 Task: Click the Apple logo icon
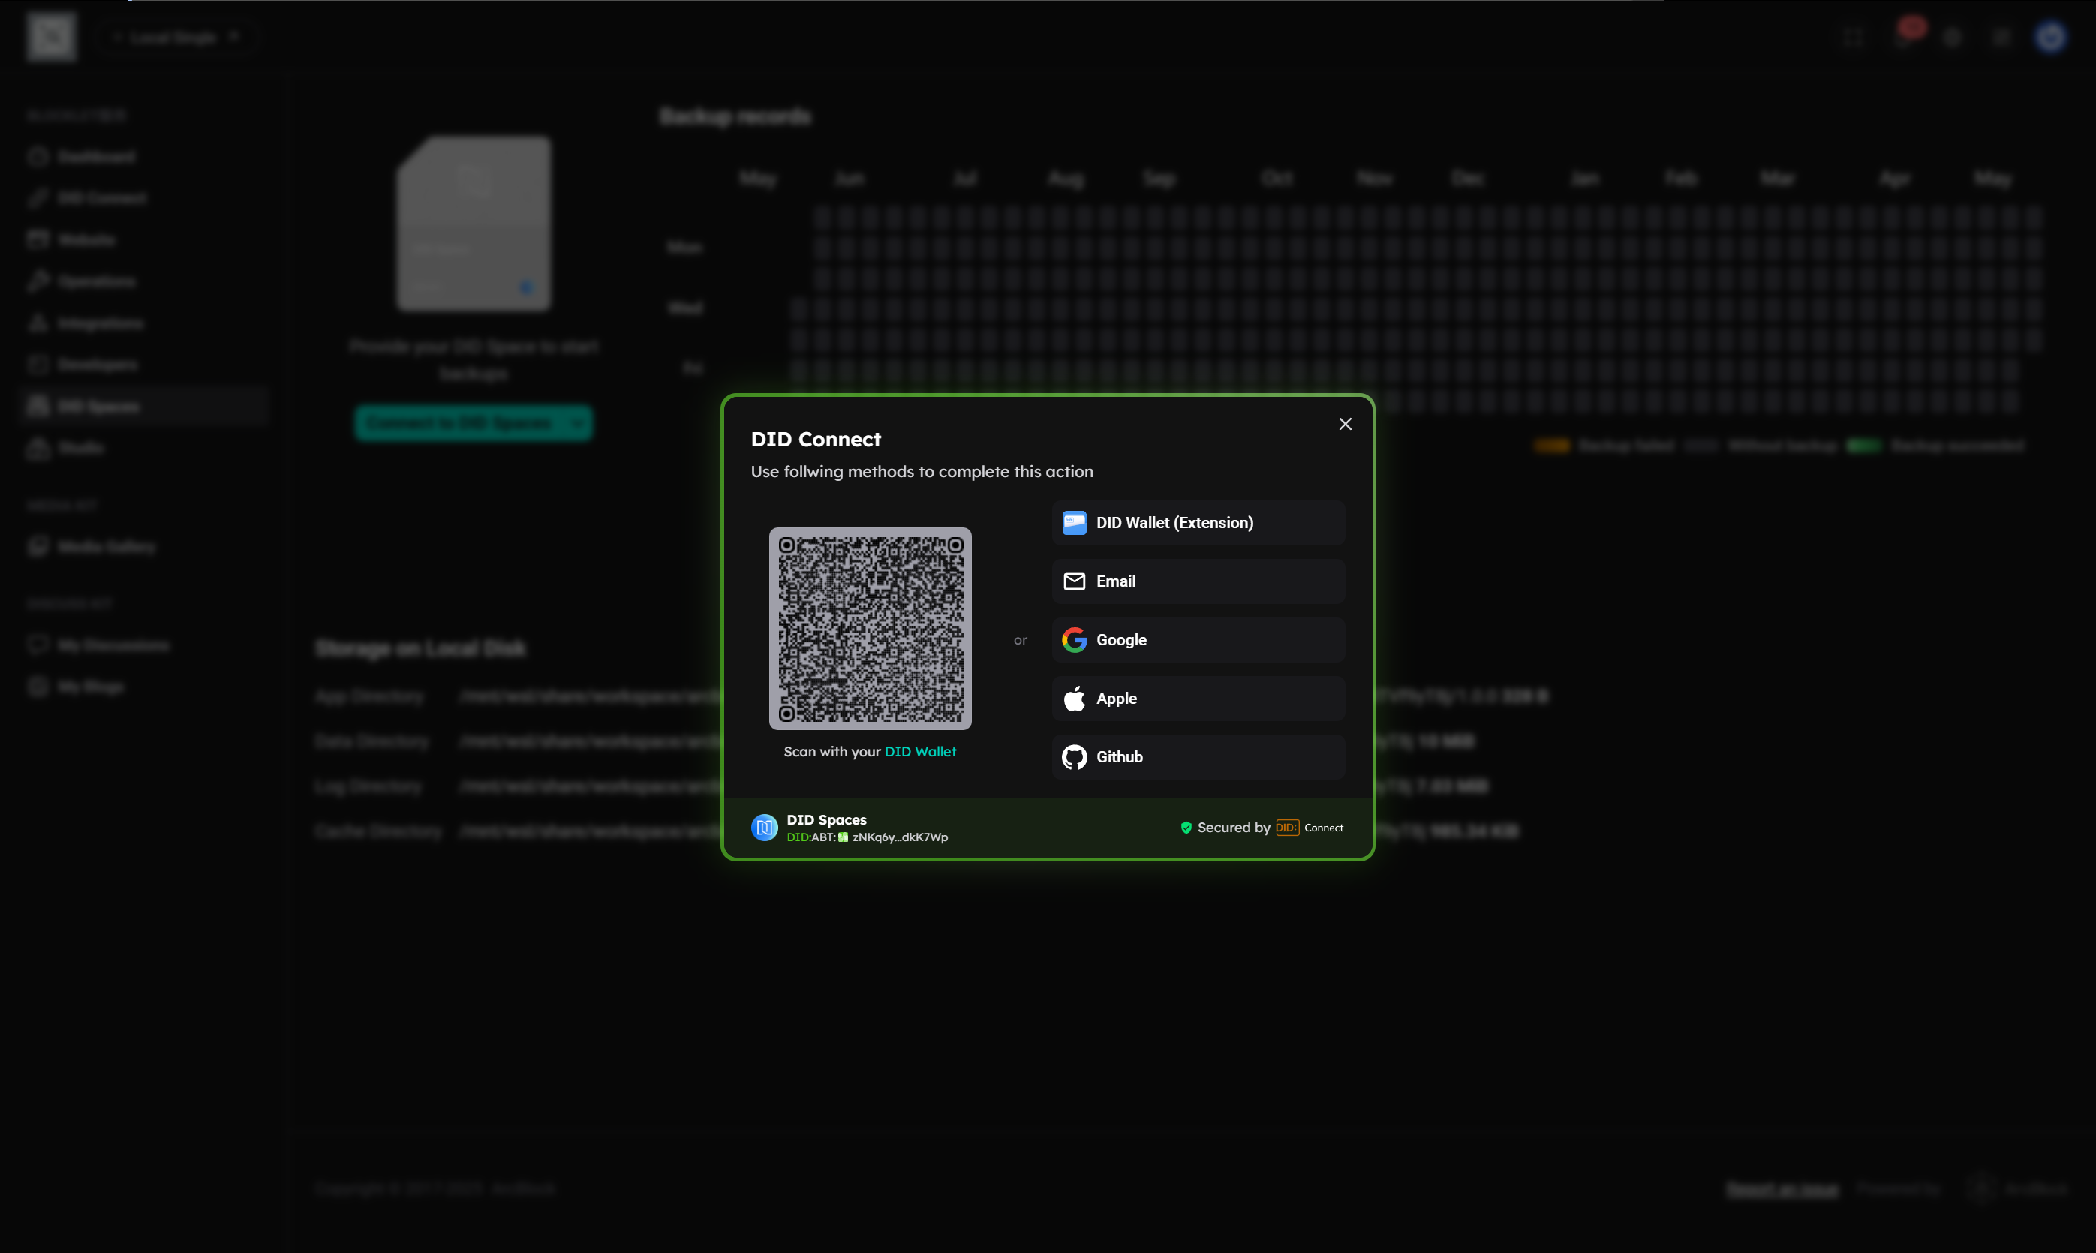click(x=1073, y=699)
